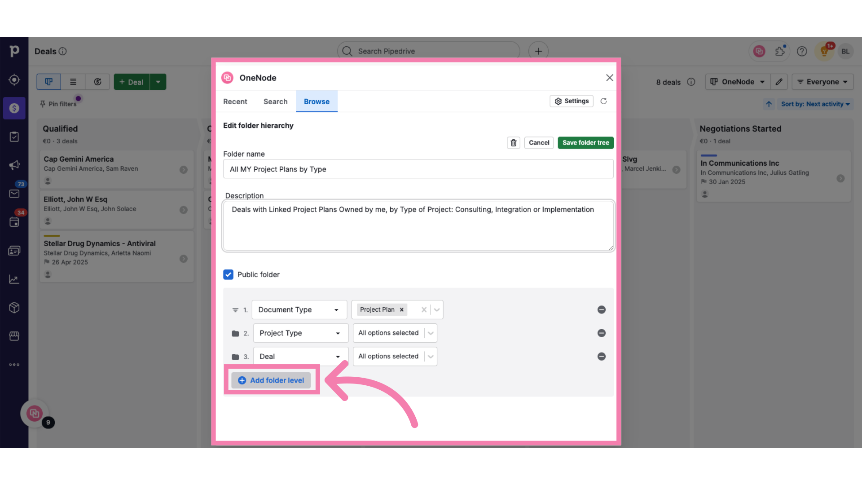Click the delete/trash icon for folder

(x=513, y=142)
